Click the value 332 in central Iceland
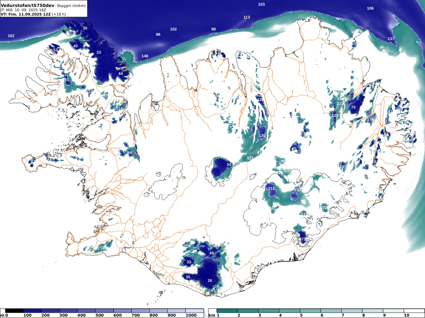The image size is (425, 318). (250, 158)
